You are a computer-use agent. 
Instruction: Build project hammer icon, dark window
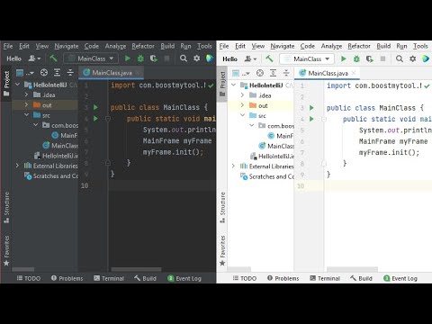53,58
